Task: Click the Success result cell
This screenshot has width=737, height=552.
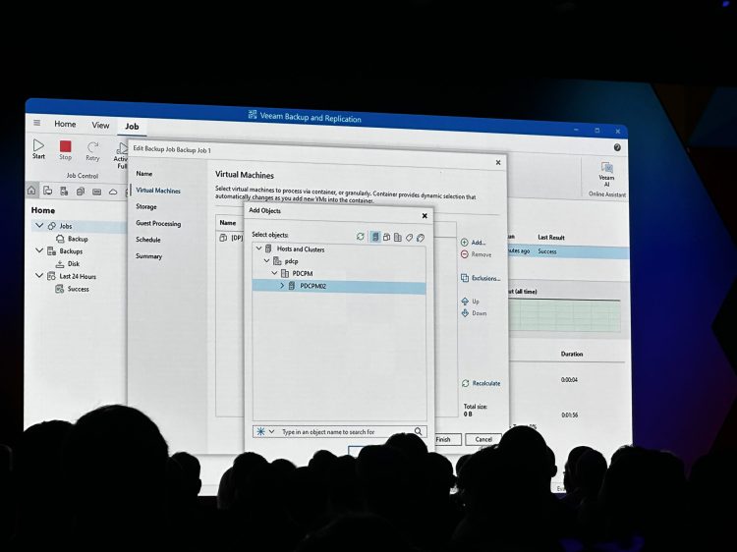Action: point(547,251)
